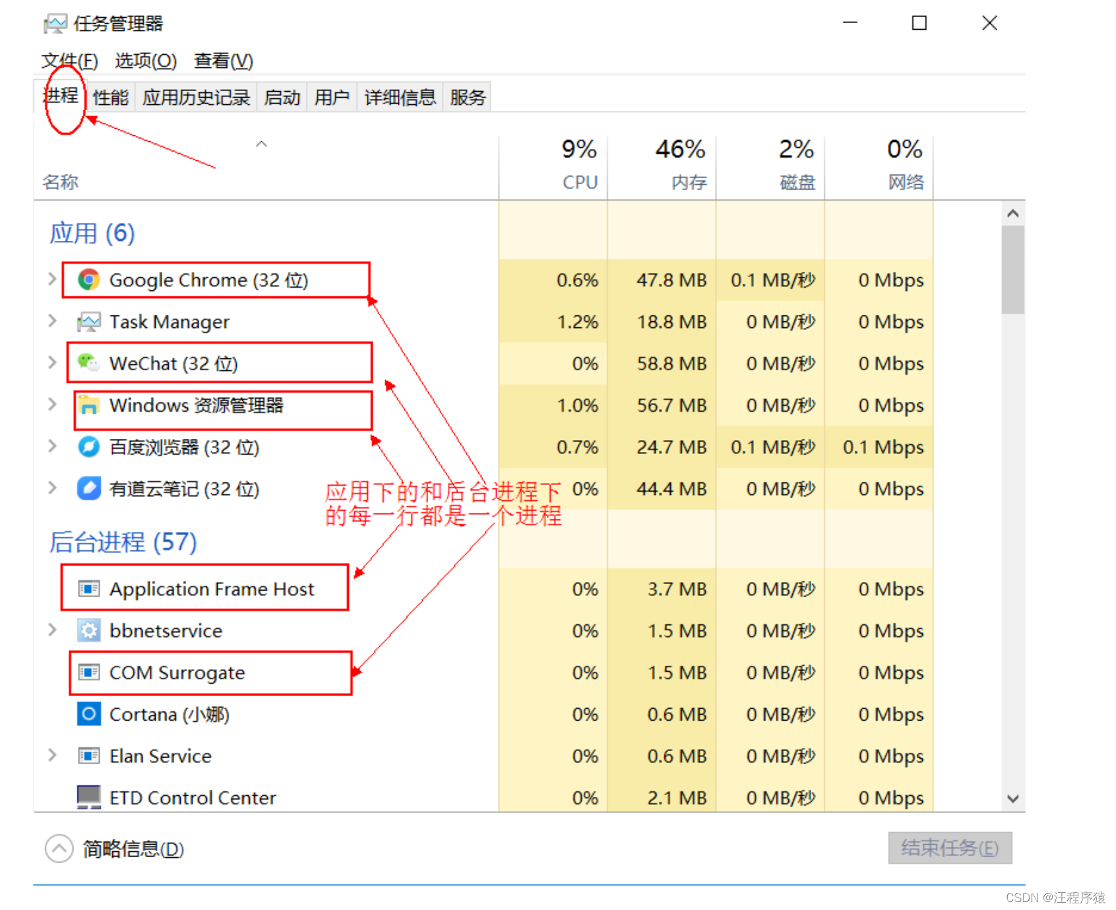Open the 文件(F) menu
Image resolution: width=1116 pixels, height=910 pixels.
[69, 61]
